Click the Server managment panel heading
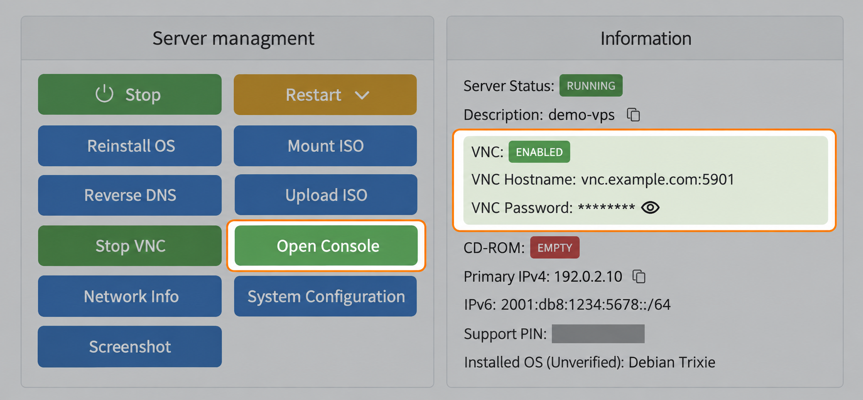Screen dimensions: 863x400 [233, 38]
